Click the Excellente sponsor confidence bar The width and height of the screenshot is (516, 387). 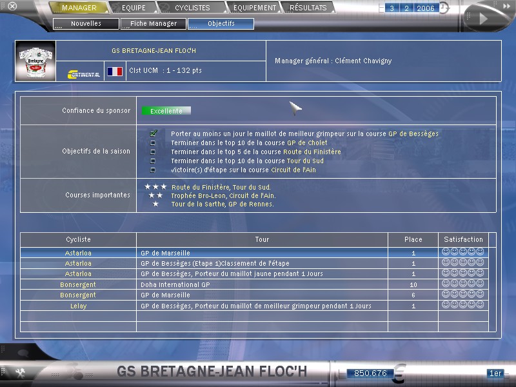click(166, 111)
